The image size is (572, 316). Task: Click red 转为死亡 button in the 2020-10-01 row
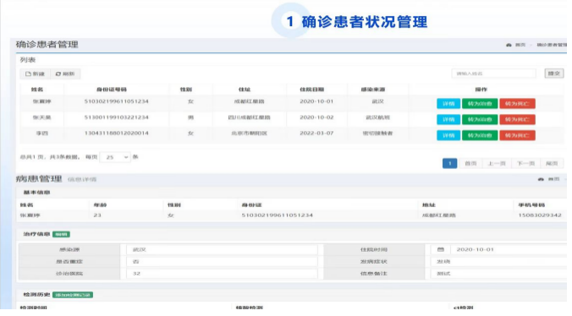click(517, 103)
